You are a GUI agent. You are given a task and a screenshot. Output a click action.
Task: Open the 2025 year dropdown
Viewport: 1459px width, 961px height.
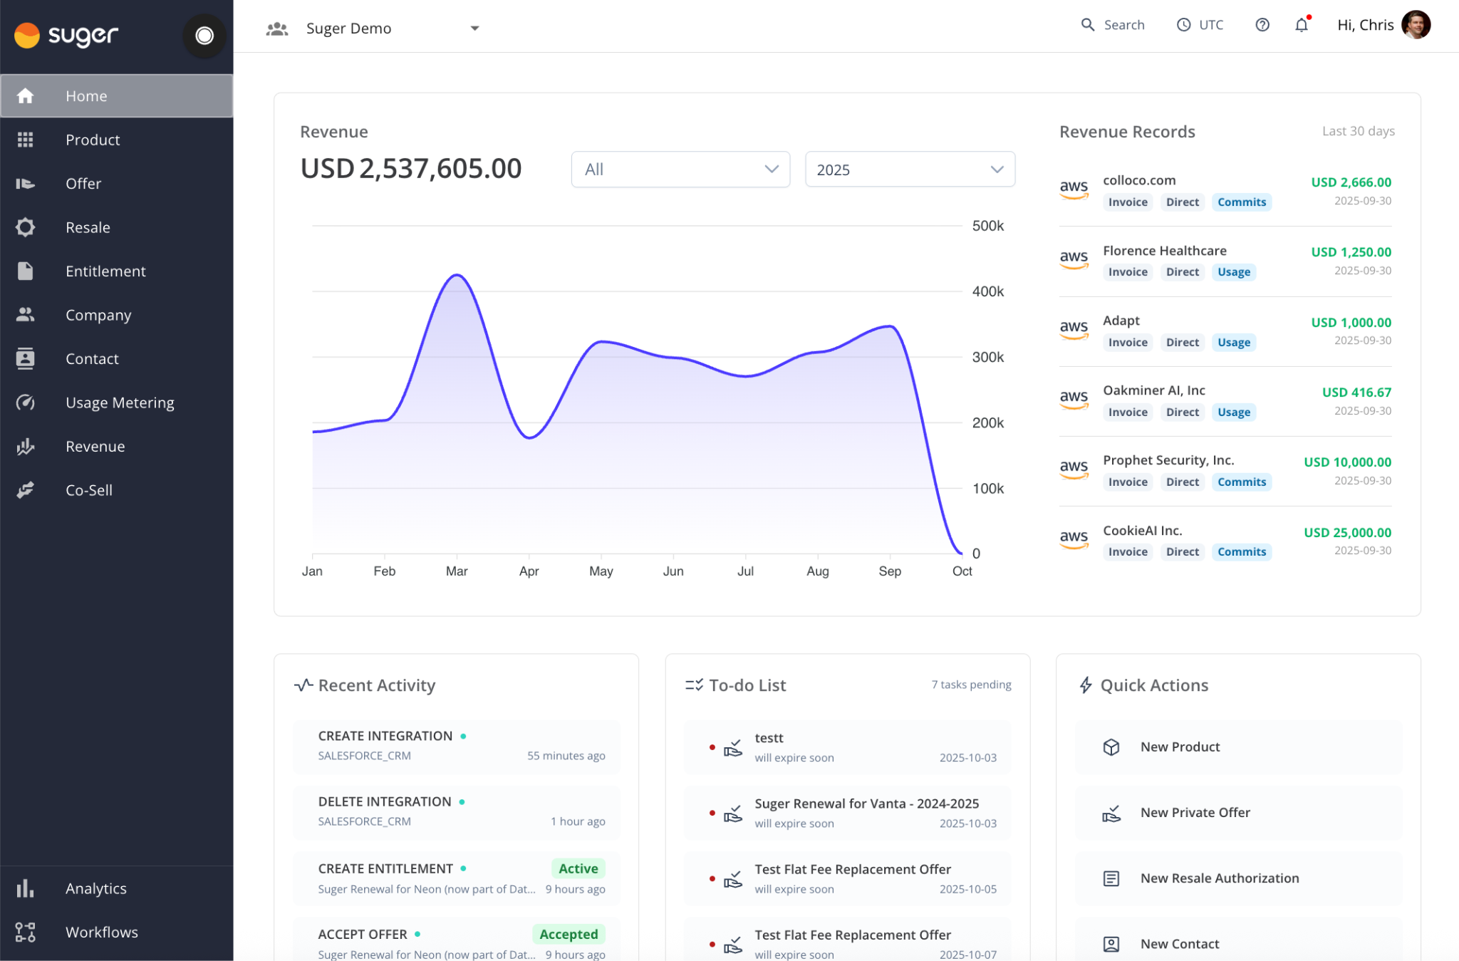[x=909, y=170]
